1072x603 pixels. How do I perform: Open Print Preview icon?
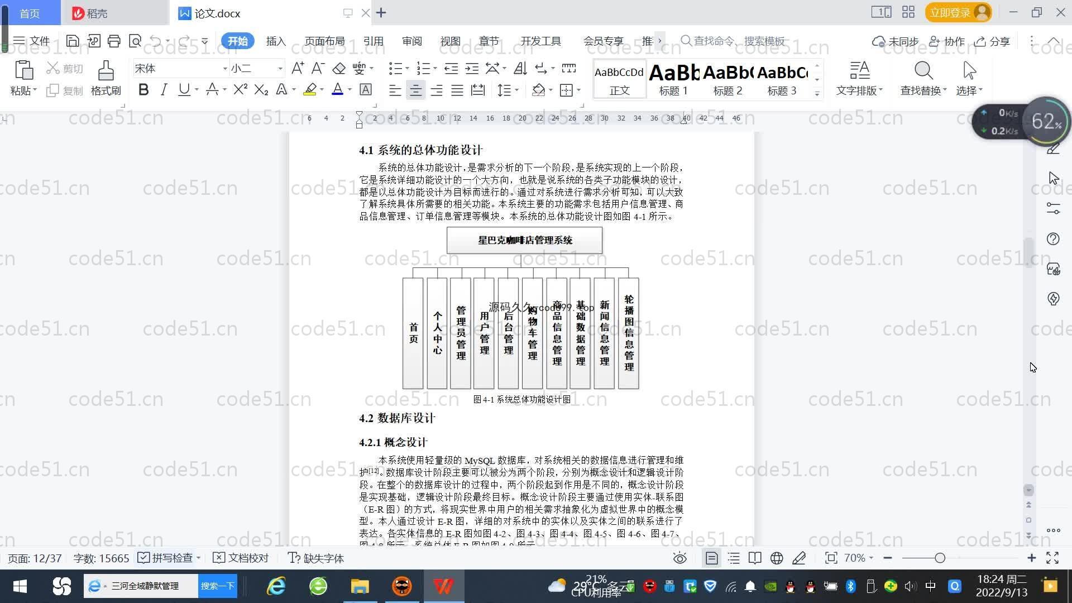(x=135, y=41)
